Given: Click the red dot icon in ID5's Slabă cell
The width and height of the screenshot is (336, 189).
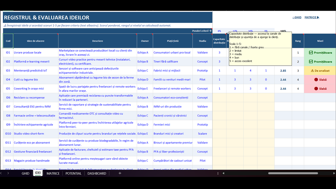Looking at the screenshot, I should tap(316, 89).
